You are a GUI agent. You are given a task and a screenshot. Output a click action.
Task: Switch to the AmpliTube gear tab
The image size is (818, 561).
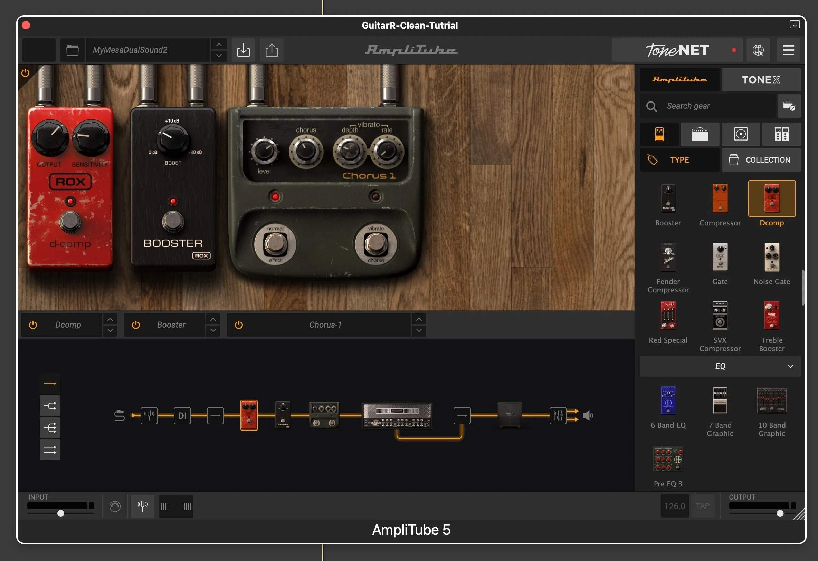click(680, 79)
